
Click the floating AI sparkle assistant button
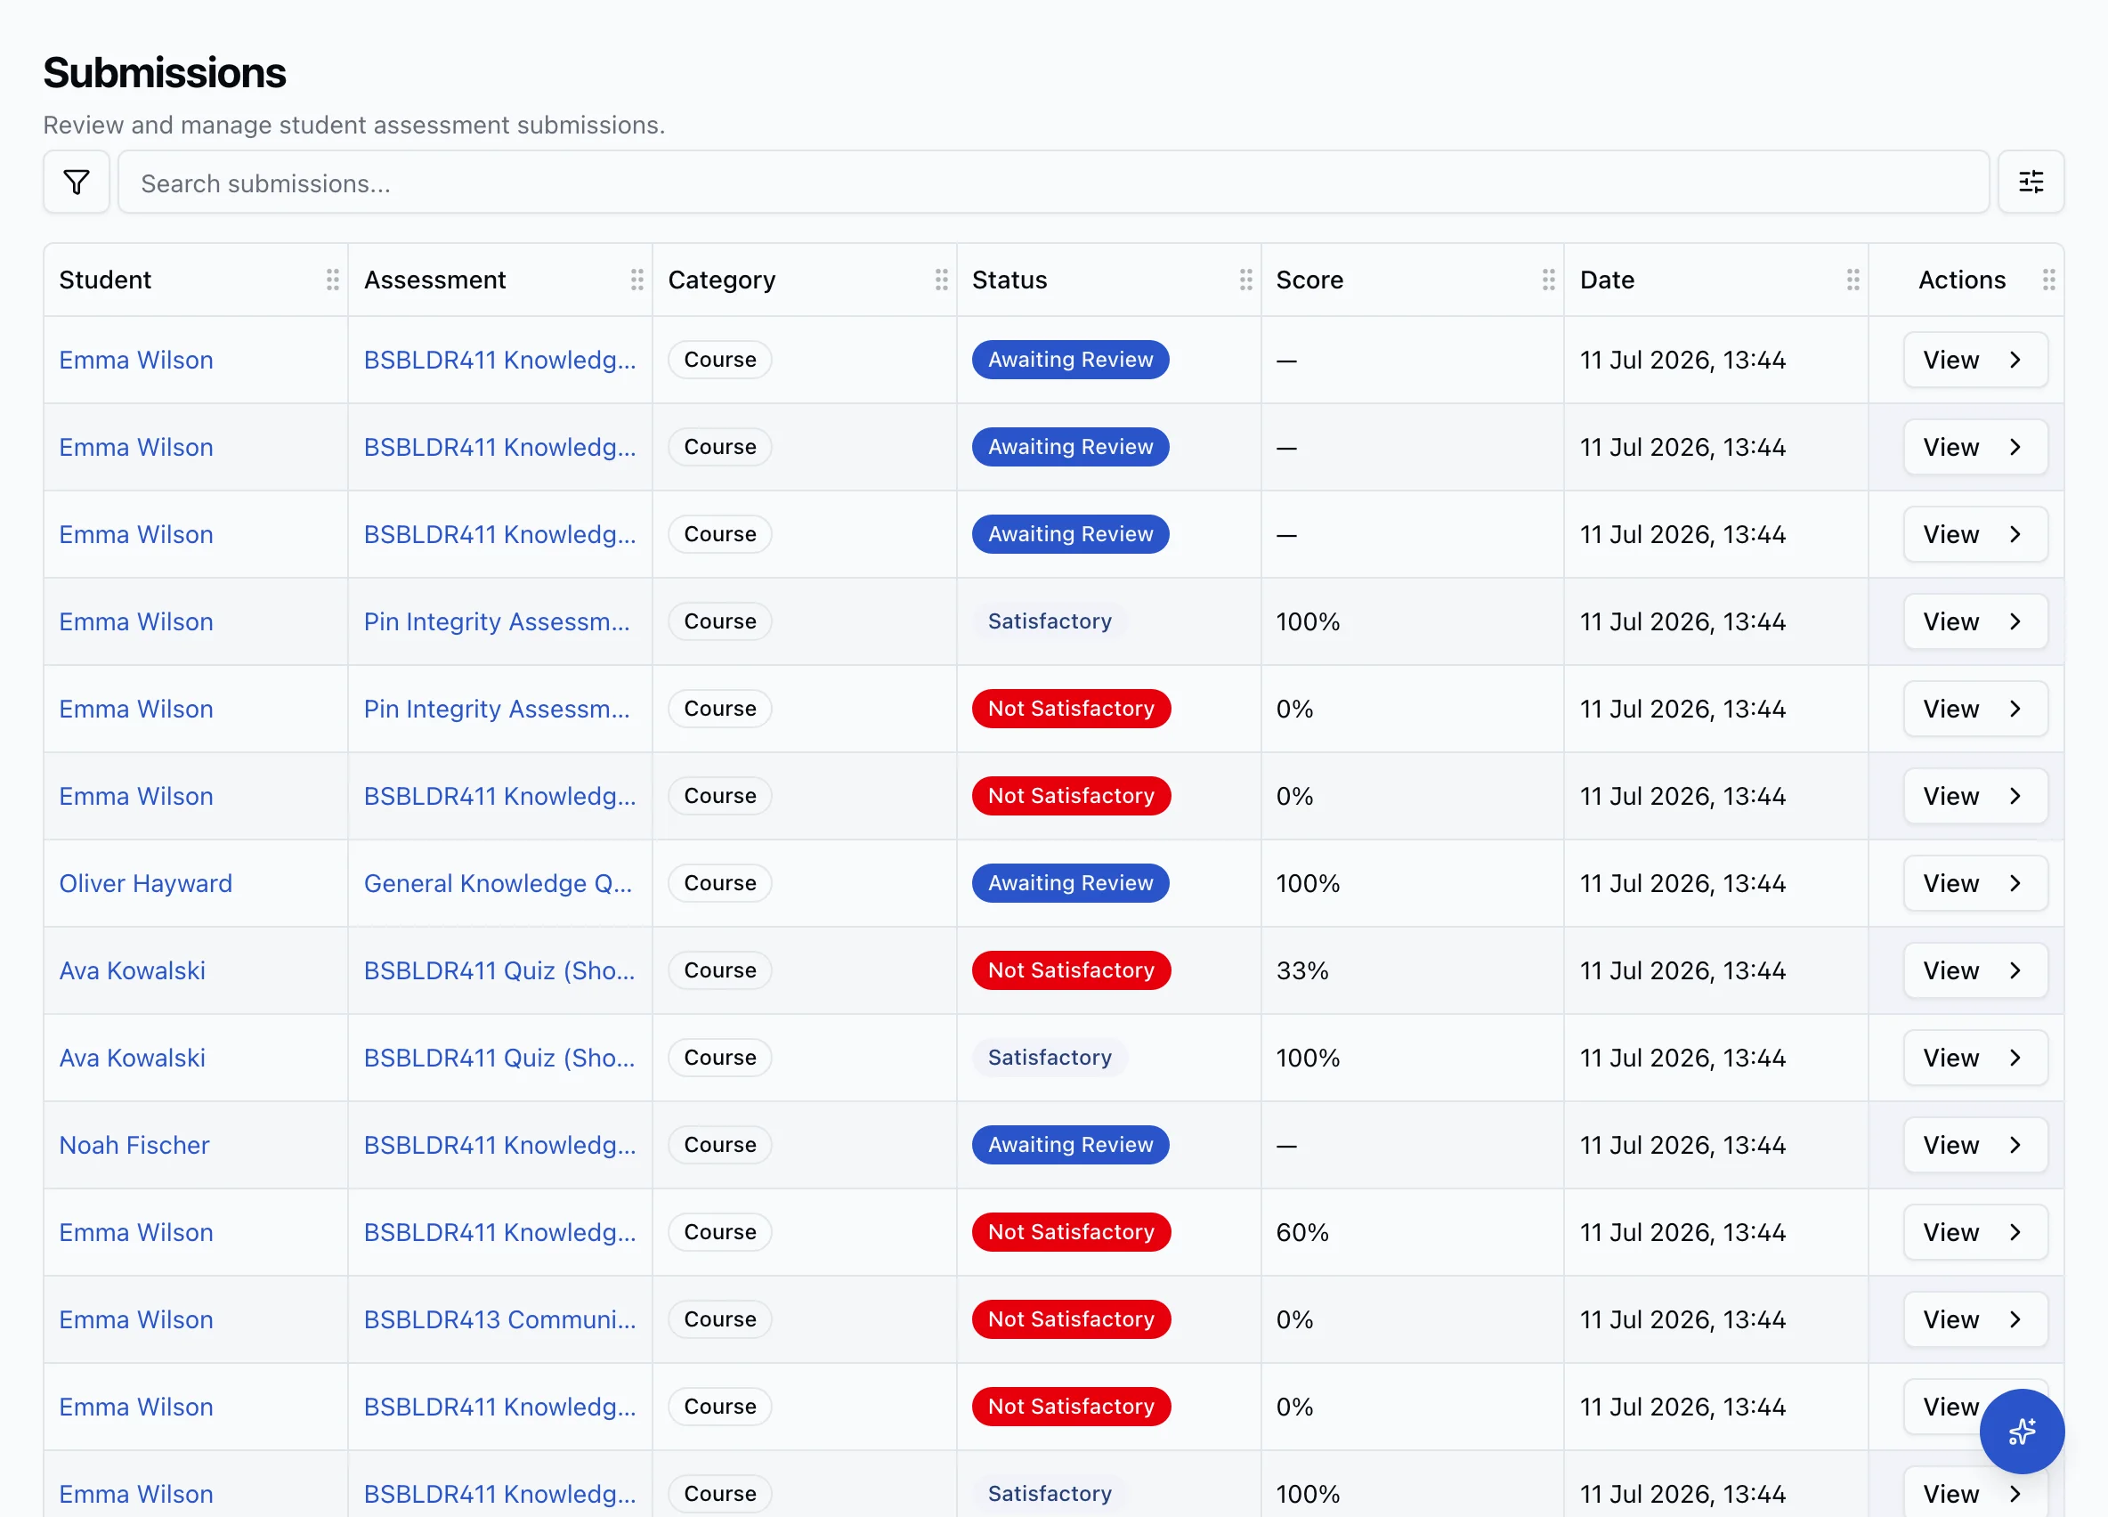coord(2022,1432)
